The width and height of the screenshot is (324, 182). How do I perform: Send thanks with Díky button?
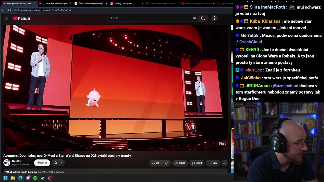[213, 163]
